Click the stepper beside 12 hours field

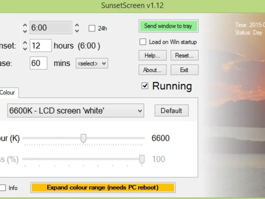(25, 46)
